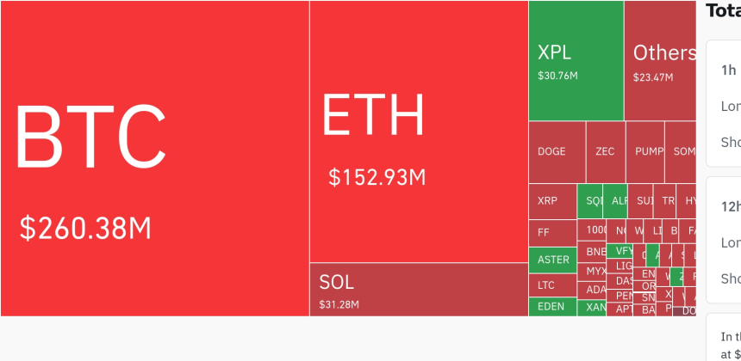Click the BTC liquidation tile
Viewport: 741px width, 361px height.
tap(155, 159)
